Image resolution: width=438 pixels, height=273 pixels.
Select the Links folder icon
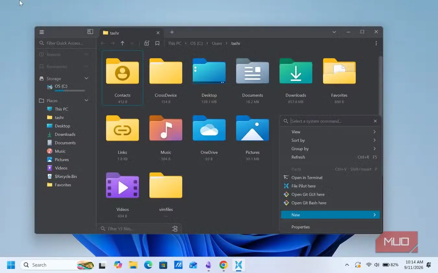tap(122, 128)
